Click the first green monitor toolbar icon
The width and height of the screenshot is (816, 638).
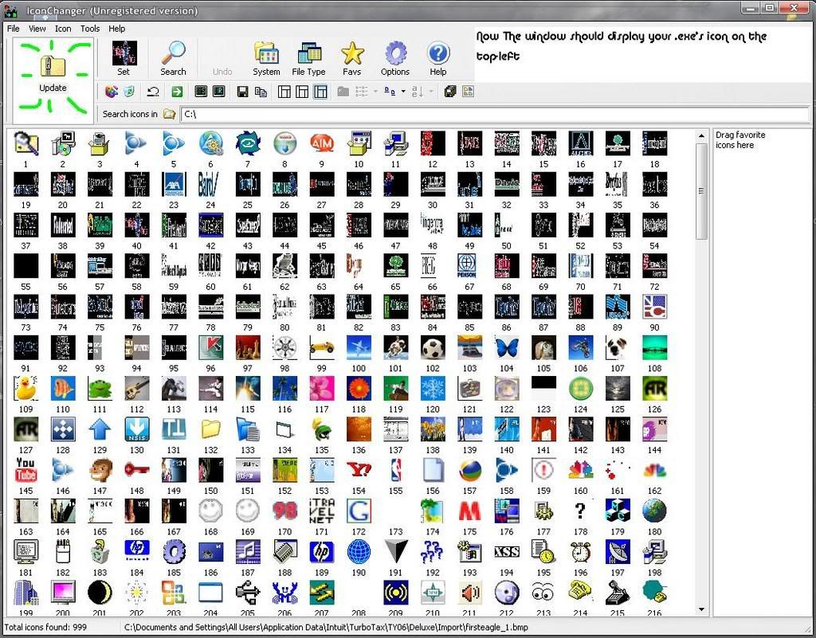[x=200, y=92]
